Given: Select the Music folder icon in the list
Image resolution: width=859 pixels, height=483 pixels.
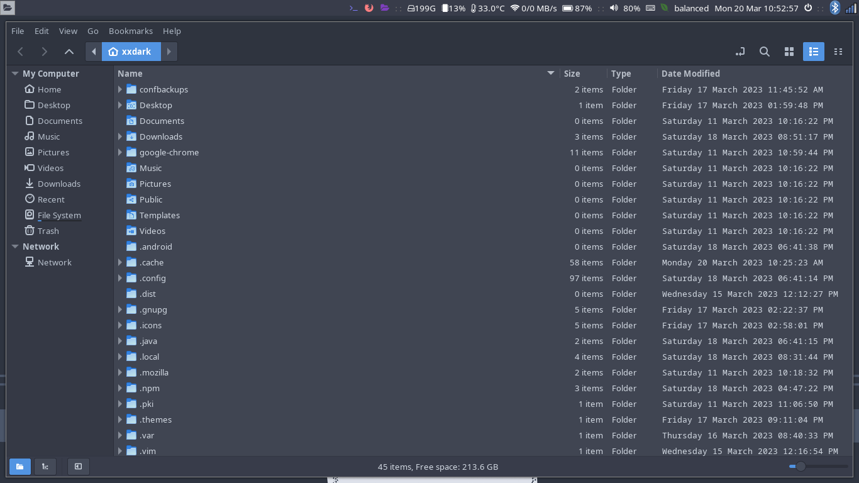Looking at the screenshot, I should pyautogui.click(x=131, y=168).
